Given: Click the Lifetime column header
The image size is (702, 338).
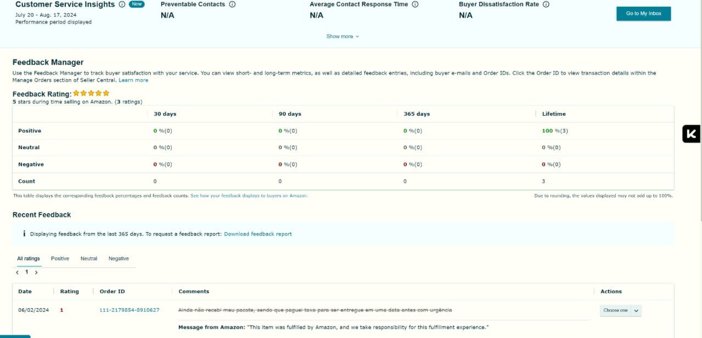Looking at the screenshot, I should point(554,114).
